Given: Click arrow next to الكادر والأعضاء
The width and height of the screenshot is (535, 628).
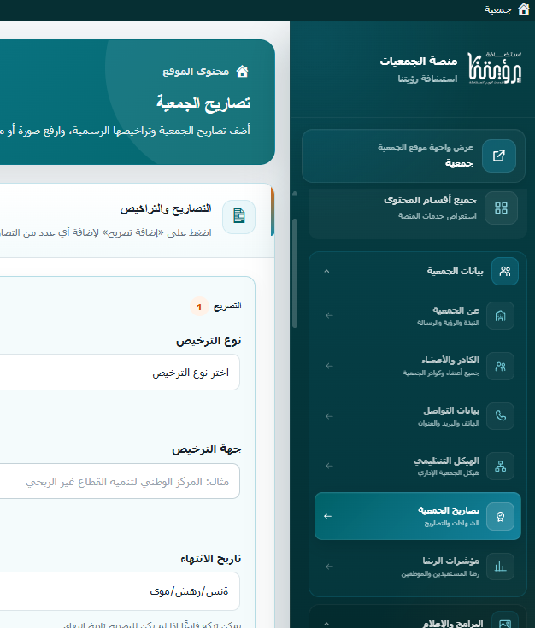Looking at the screenshot, I should [x=329, y=366].
